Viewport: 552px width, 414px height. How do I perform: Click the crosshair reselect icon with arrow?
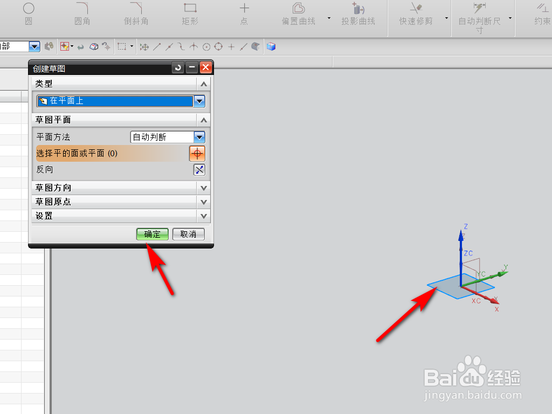[x=106, y=46]
